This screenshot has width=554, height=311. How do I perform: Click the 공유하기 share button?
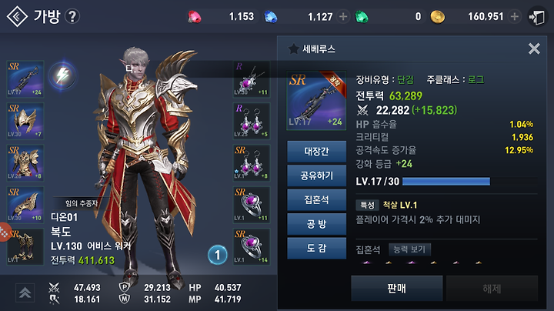pyautogui.click(x=316, y=176)
